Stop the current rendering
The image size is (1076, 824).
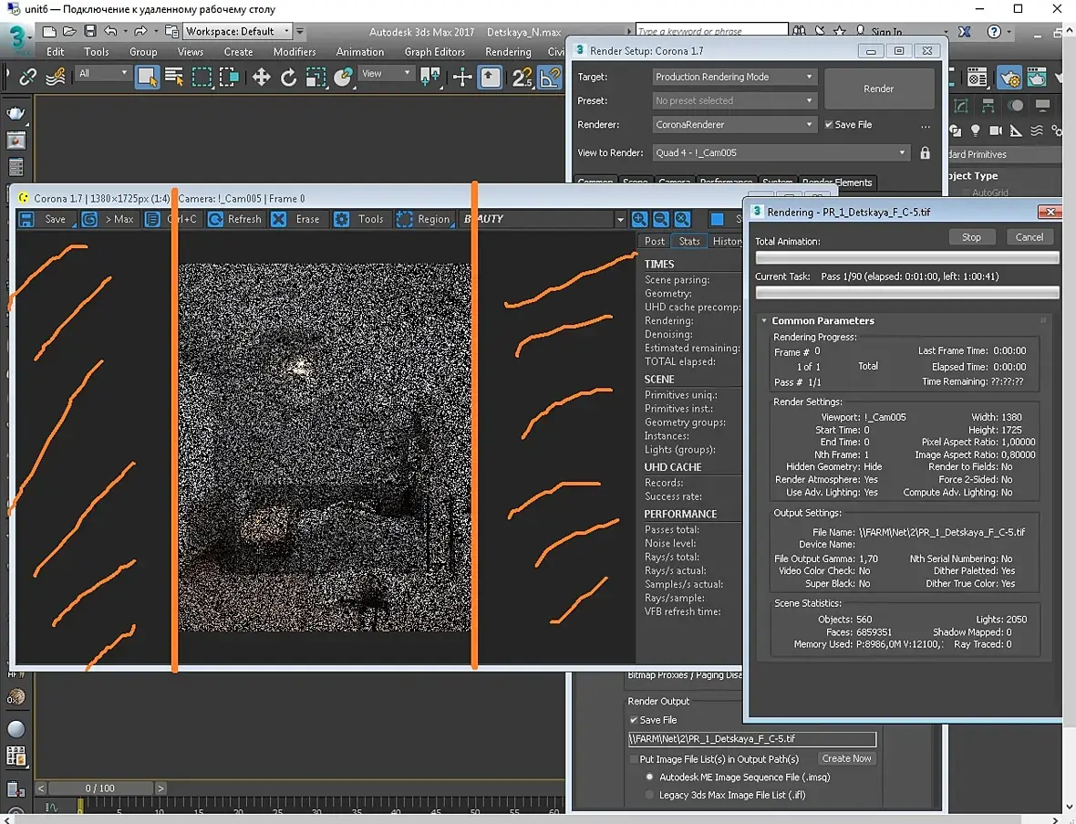coord(971,237)
